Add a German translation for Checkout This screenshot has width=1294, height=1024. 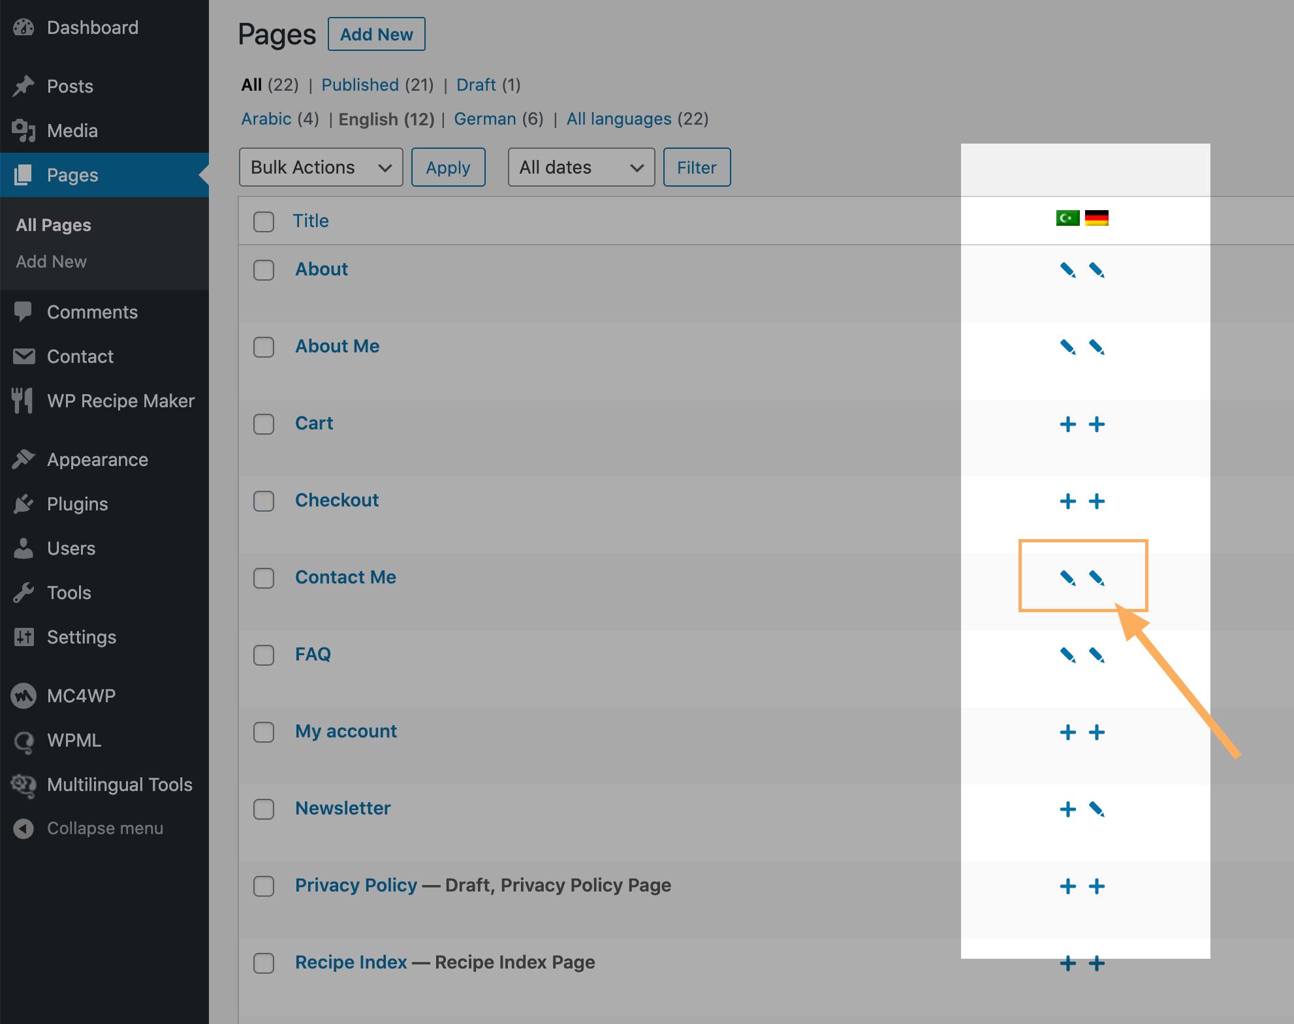(1097, 501)
